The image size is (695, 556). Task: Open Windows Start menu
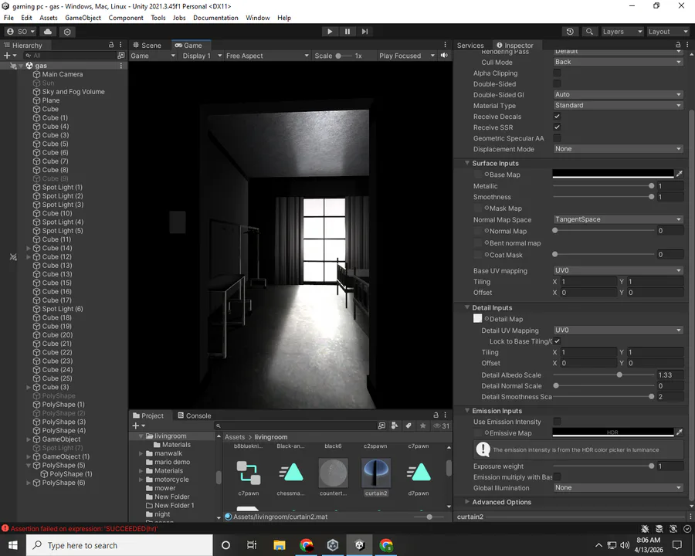tap(13, 545)
